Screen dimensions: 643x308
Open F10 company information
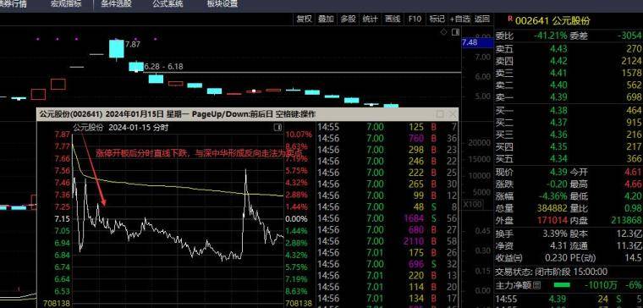tap(415, 19)
